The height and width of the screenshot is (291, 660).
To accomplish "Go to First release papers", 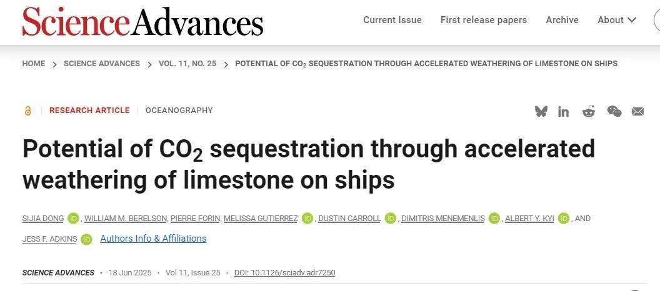I will (x=484, y=20).
